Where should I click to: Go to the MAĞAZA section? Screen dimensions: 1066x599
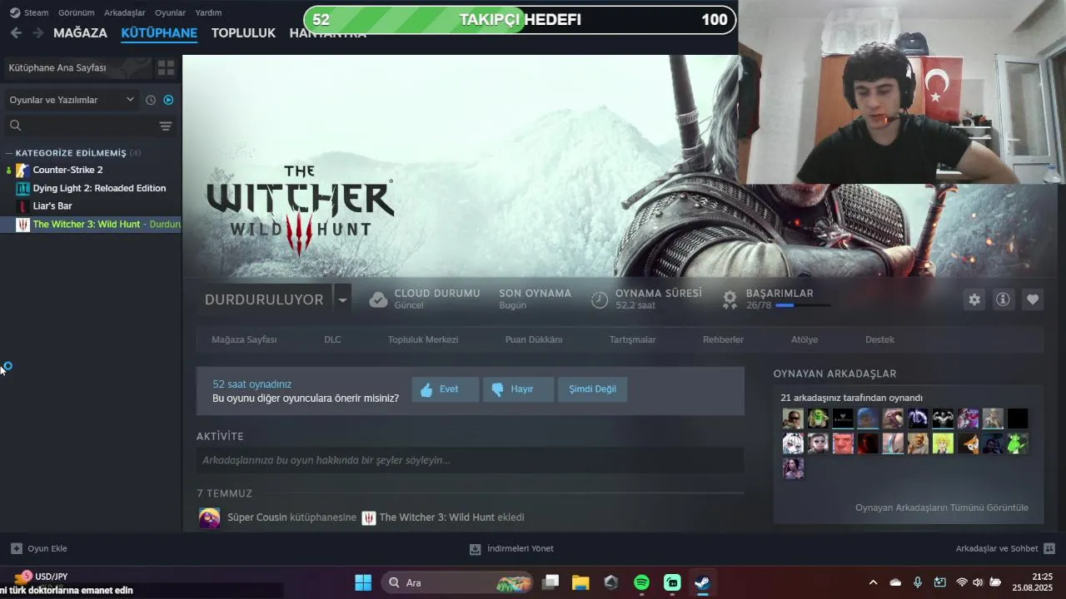pyautogui.click(x=80, y=33)
